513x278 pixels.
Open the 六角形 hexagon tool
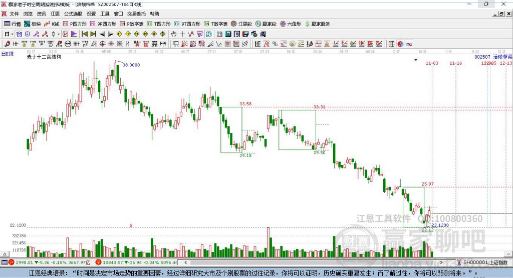(x=291, y=24)
